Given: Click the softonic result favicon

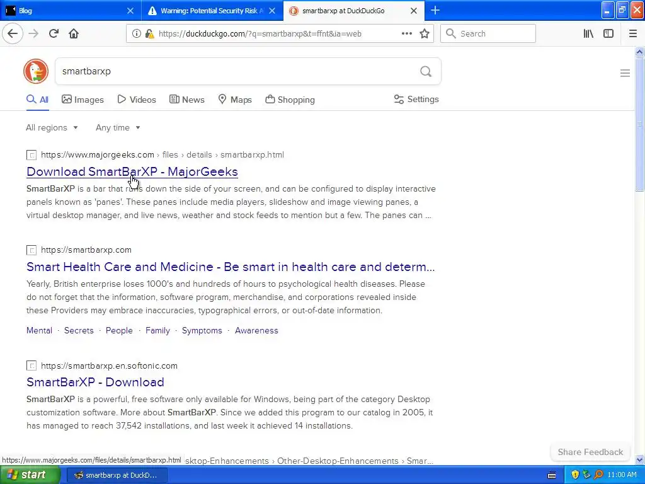Looking at the screenshot, I should [x=31, y=366].
